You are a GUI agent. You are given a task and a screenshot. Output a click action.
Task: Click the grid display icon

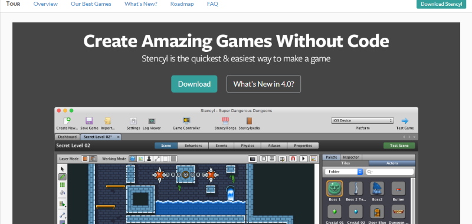pyautogui.click(x=271, y=159)
